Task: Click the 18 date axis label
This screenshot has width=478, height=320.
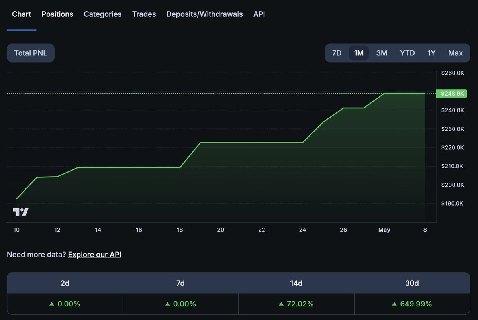Action: pos(180,230)
